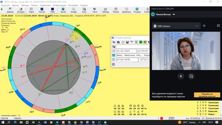Open the Космос view
222x125 pixels.
pyautogui.click(x=42, y=10)
